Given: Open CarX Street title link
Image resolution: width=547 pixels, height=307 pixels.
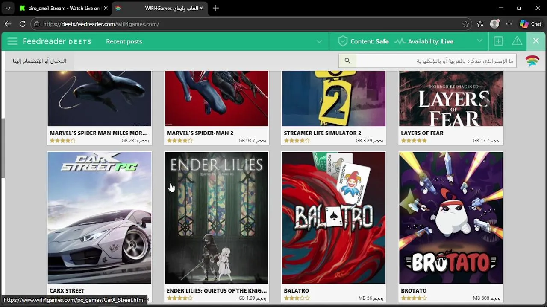Looking at the screenshot, I should point(67,290).
